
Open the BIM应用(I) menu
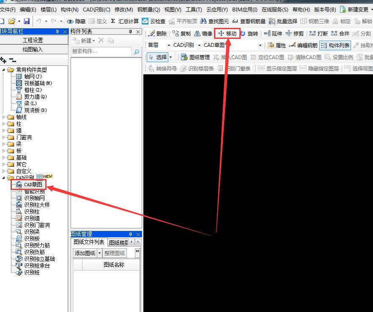[245, 10]
